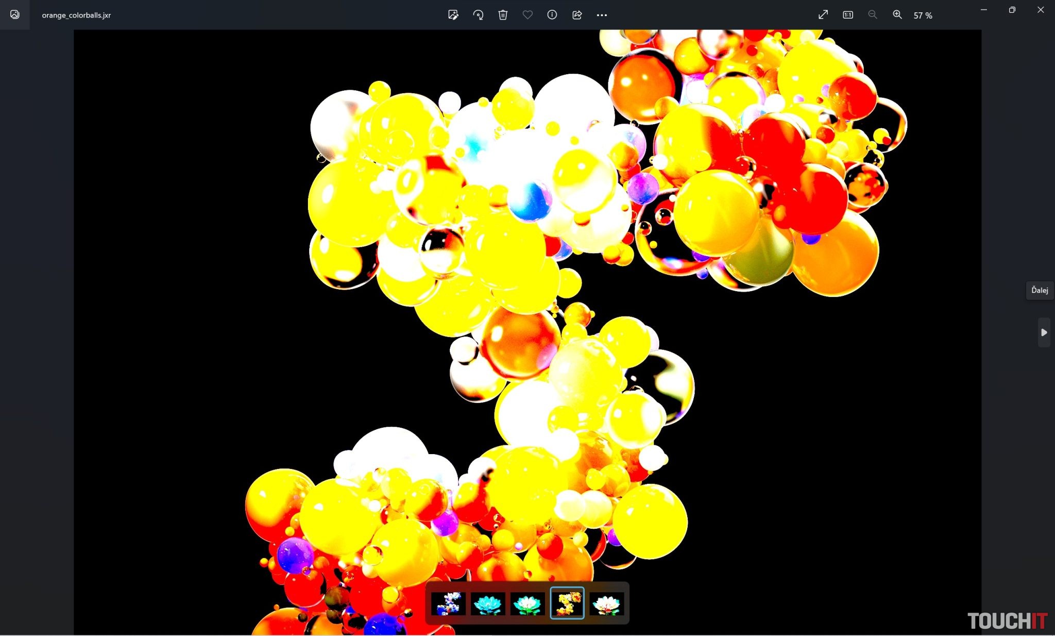
Task: Click the zoom in magnifier
Action: [x=897, y=15]
